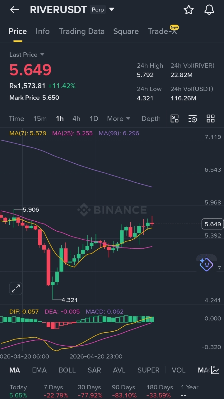Open the Square tab
Screen dimensions: 224x399
pyautogui.click(x=126, y=31)
